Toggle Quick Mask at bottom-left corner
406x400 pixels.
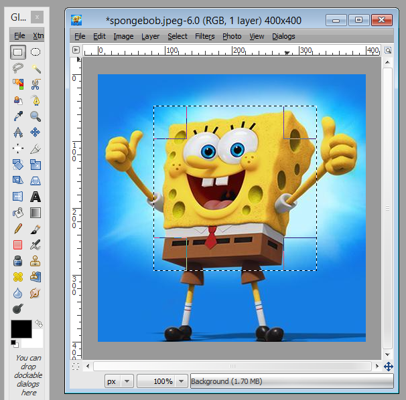(x=76, y=367)
